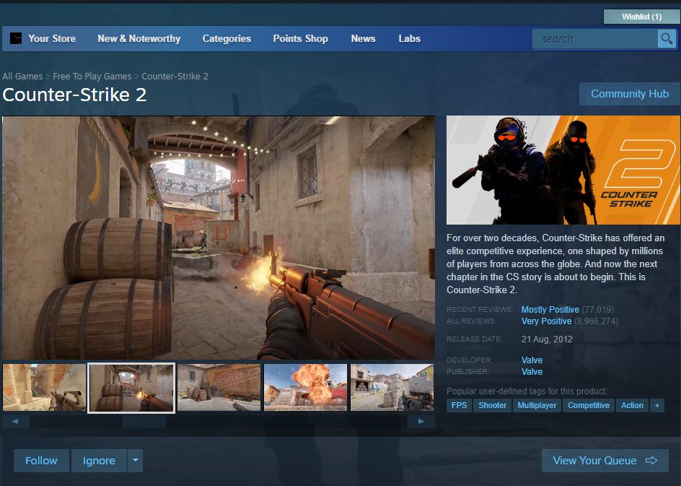
Task: Open the Ignore options dropdown arrow
Action: tap(135, 461)
